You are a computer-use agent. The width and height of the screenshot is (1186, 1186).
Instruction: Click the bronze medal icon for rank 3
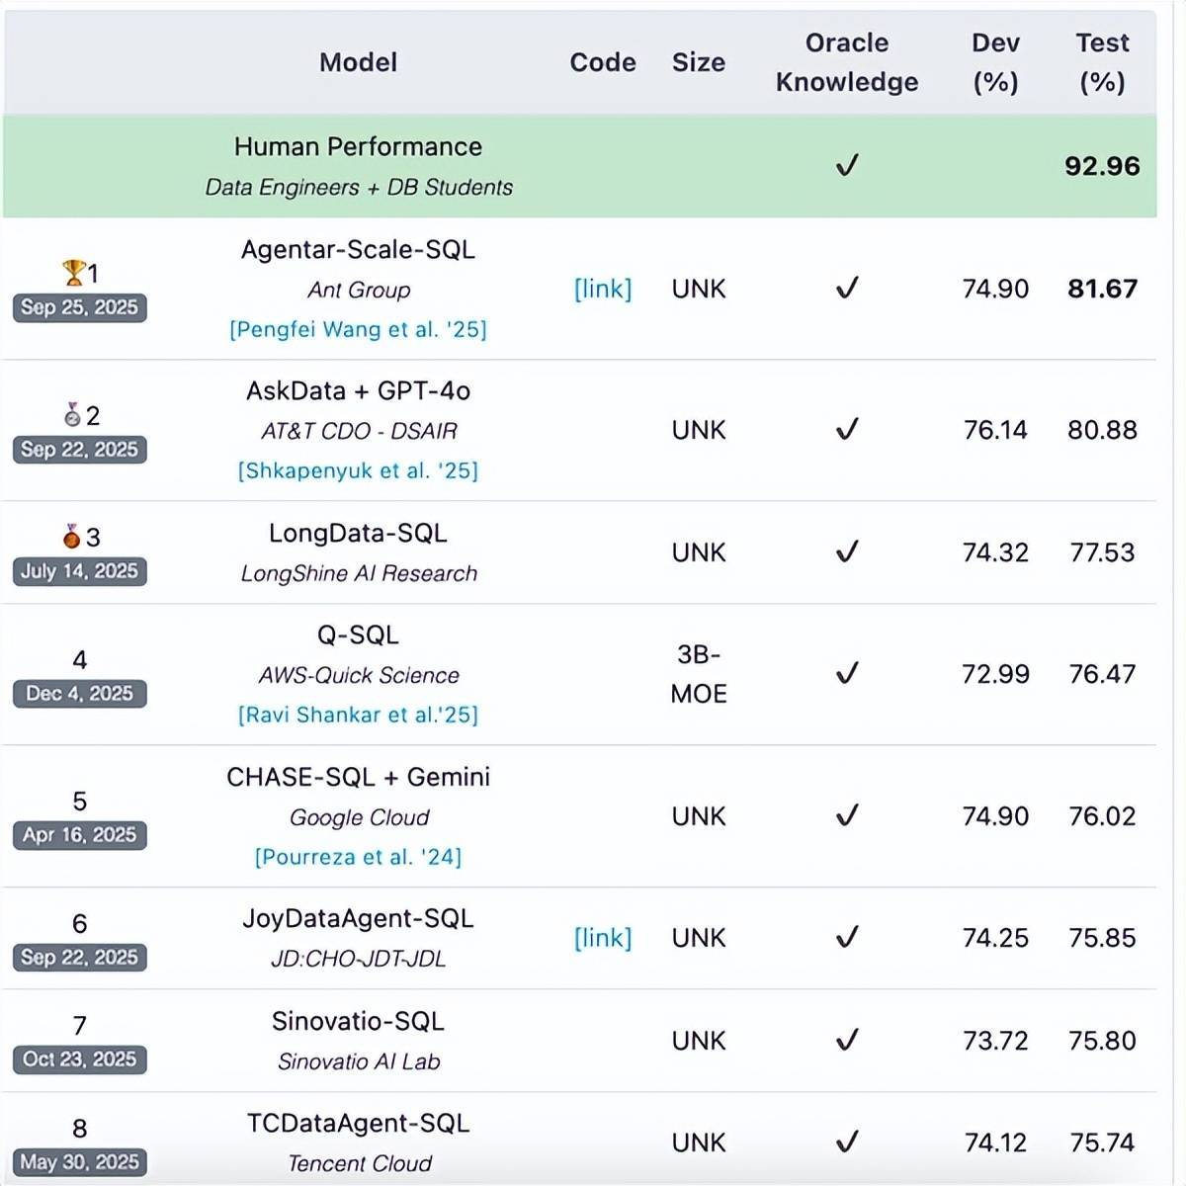click(71, 537)
